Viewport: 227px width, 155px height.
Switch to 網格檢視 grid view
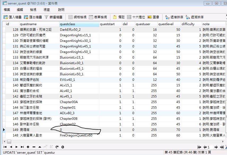click(x=77, y=17)
